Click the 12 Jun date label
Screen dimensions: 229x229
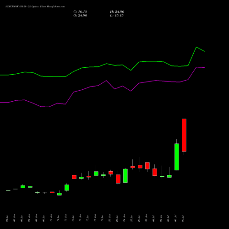click(x=65, y=218)
